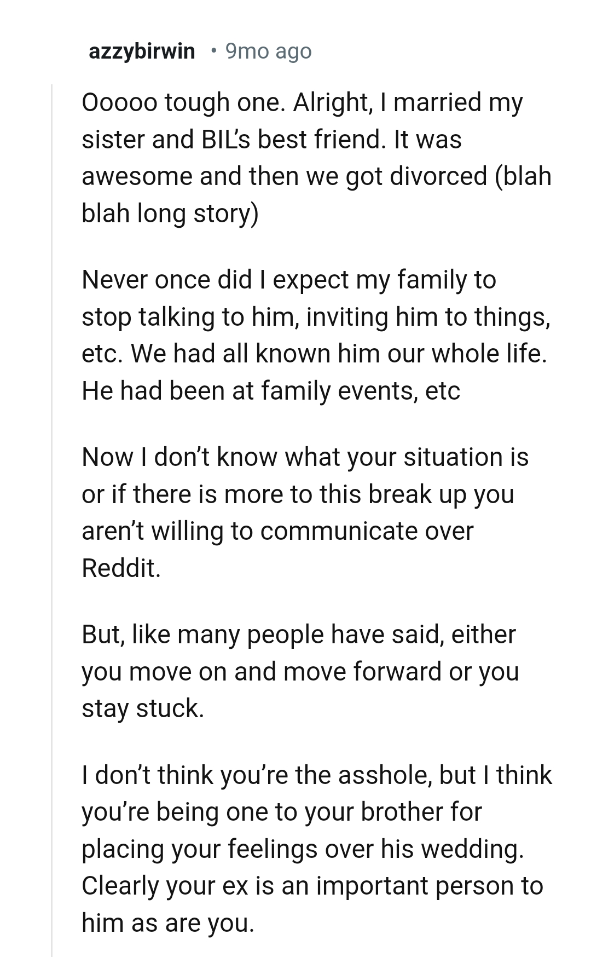Viewport: 591px width, 957px height.
Task: Click the text 'stay stuck.'
Action: 143,708
